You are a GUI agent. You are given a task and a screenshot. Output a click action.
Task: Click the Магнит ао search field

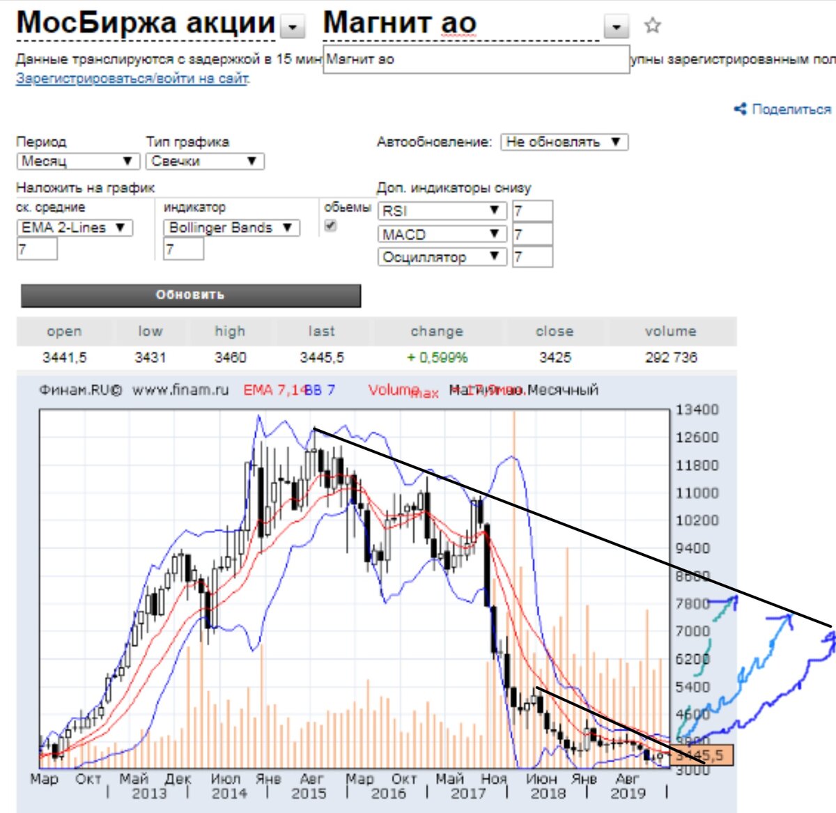point(477,59)
